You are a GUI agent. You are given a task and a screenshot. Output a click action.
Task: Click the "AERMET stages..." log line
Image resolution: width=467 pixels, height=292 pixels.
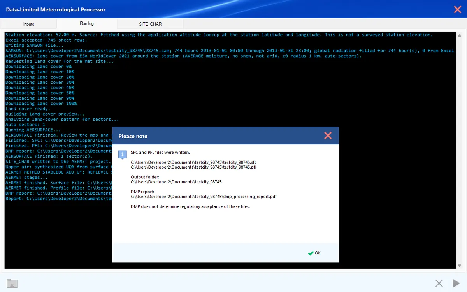[26, 178]
